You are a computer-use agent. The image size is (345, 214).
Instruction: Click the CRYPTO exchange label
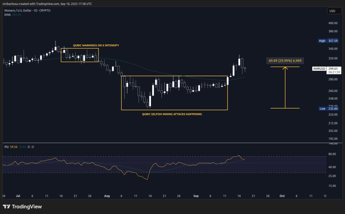(45, 10)
